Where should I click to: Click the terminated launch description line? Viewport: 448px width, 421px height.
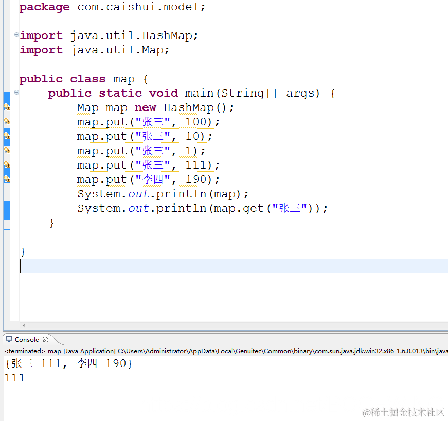click(x=226, y=351)
